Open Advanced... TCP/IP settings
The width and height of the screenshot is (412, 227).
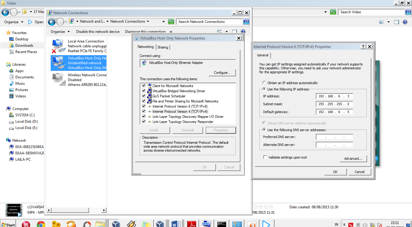(353, 159)
